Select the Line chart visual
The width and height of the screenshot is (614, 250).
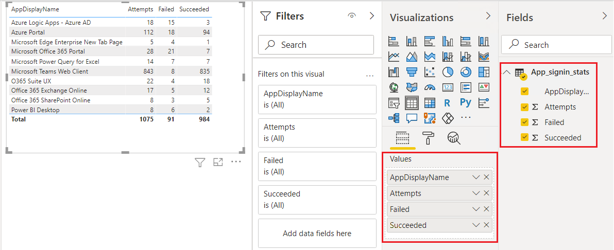tap(394, 57)
